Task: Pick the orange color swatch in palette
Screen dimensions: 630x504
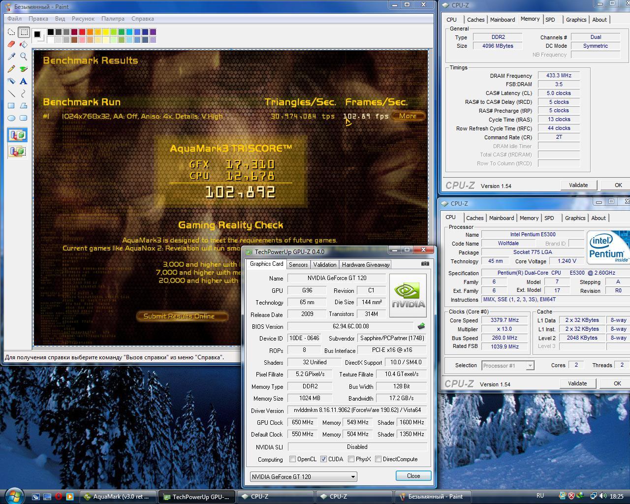Action: click(x=90, y=32)
